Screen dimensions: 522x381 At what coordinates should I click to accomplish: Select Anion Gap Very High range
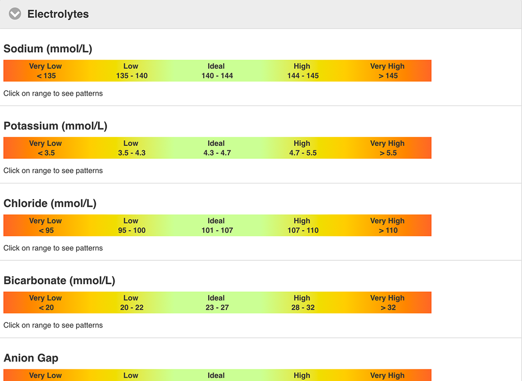[x=388, y=375]
